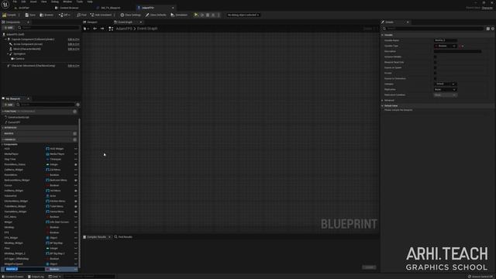Collapse the Components variables category
The height and width of the screenshot is (279, 496).
3,144
